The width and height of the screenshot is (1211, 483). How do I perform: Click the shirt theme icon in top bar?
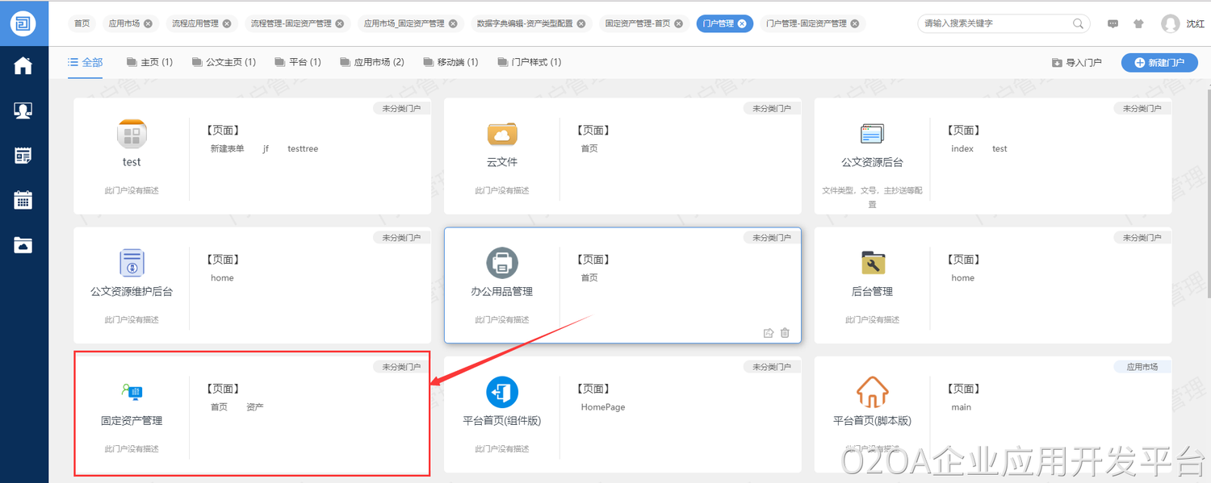(1138, 24)
